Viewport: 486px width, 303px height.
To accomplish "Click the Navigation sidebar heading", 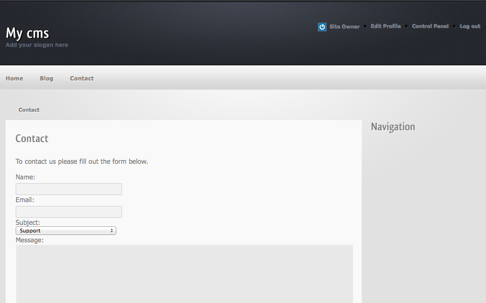I will [x=393, y=126].
